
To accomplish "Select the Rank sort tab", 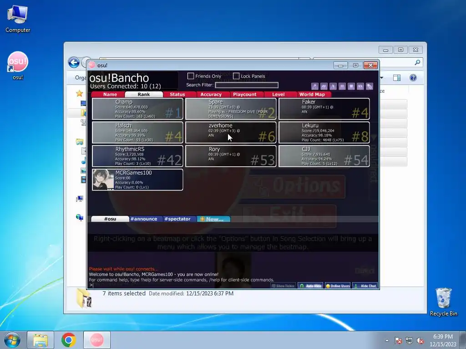I will (144, 95).
